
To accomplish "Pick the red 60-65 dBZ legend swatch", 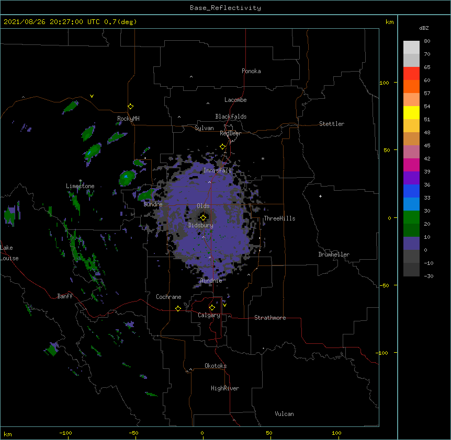I will click(x=411, y=73).
